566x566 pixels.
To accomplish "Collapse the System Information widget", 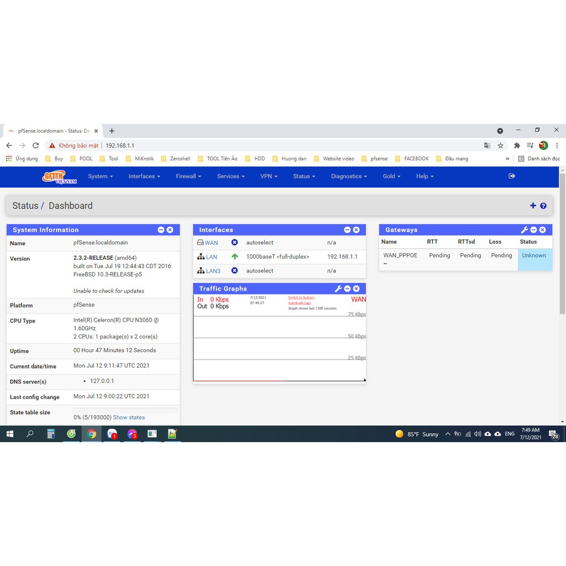I will (161, 230).
